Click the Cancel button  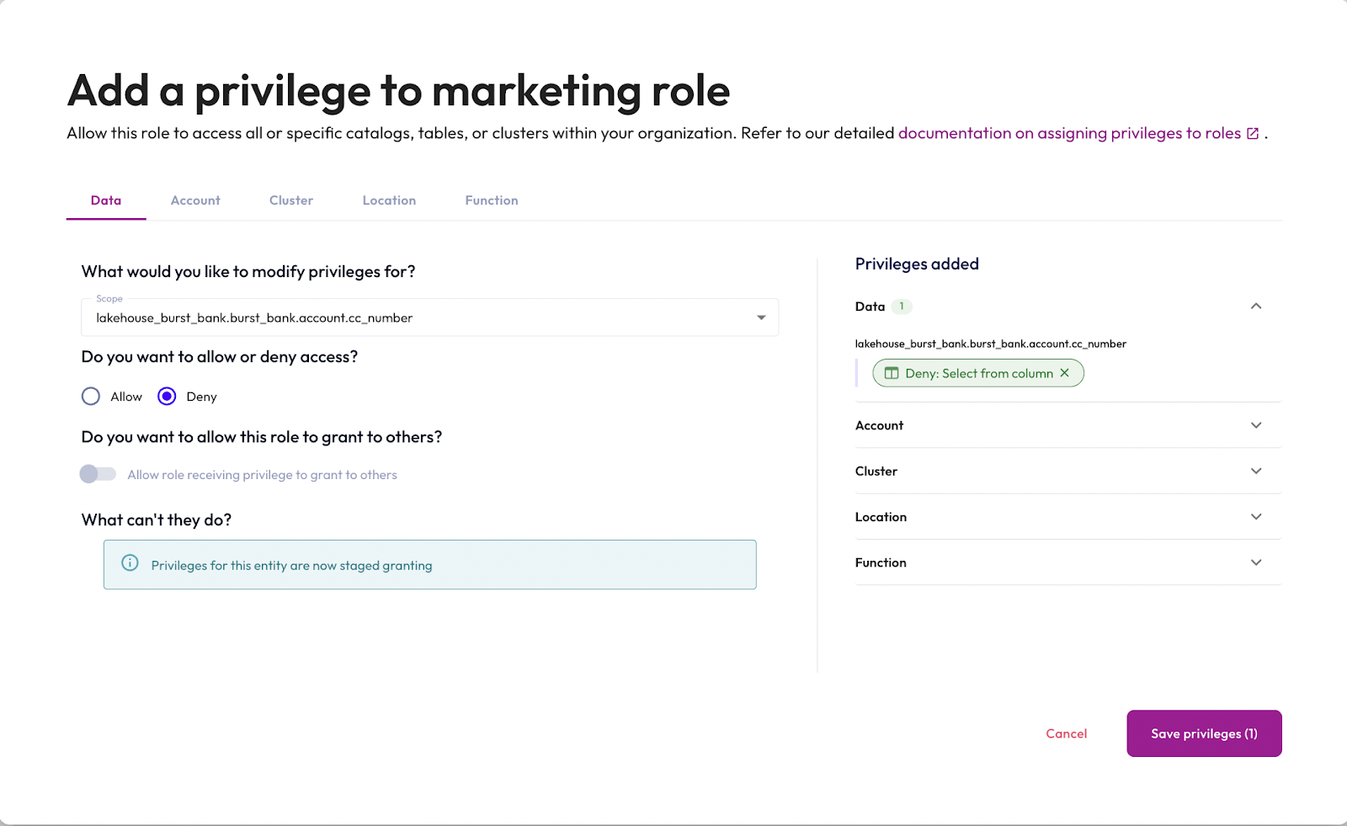tap(1066, 733)
